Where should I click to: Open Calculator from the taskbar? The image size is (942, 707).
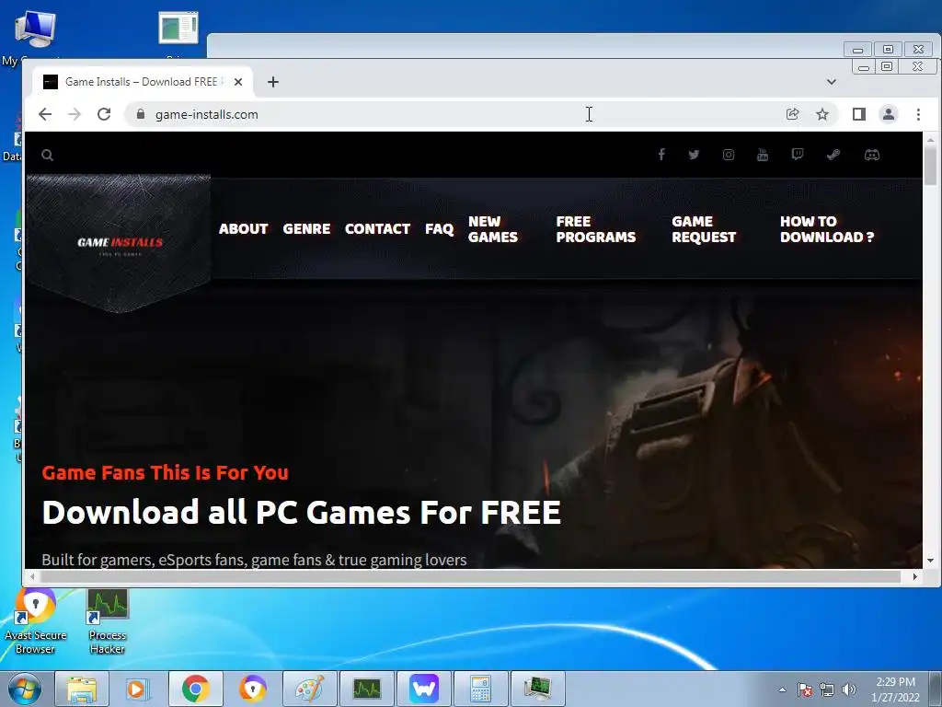[481, 689]
